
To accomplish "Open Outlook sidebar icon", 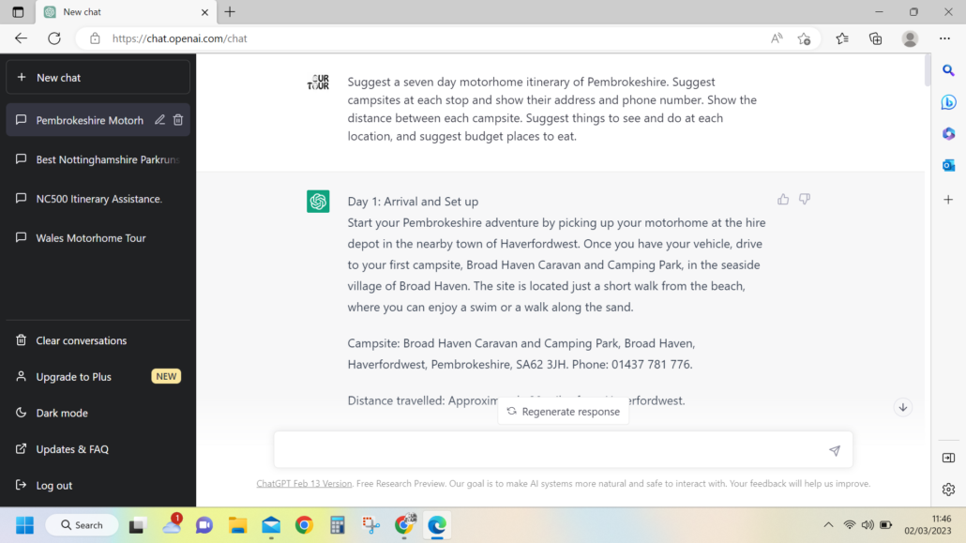I will point(949,165).
